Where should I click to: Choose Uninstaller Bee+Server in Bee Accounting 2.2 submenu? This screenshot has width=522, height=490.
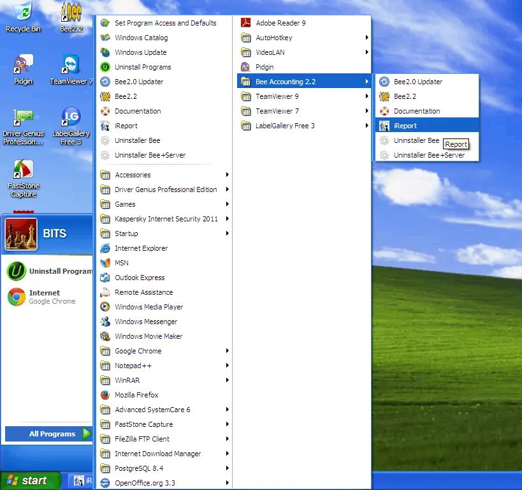click(427, 154)
